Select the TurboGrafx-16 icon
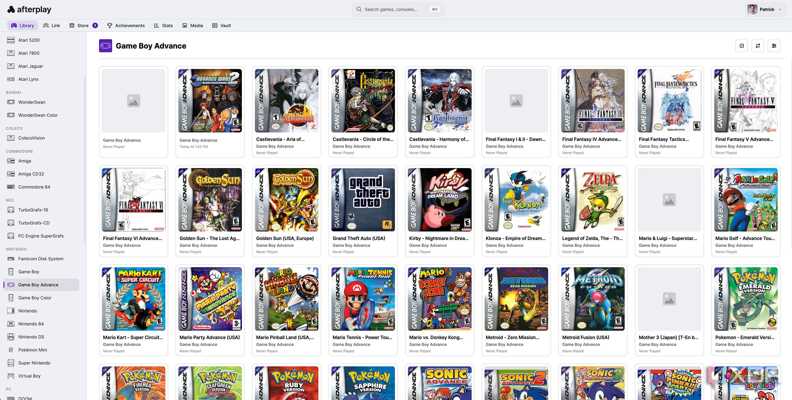The image size is (792, 400). [x=11, y=210]
